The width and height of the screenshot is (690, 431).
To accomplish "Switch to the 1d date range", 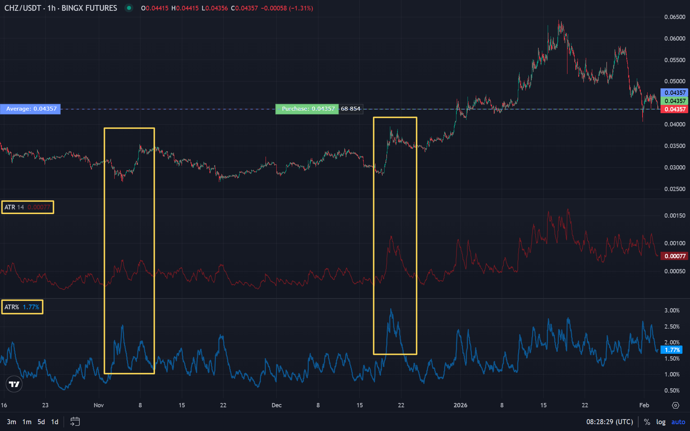I will (x=54, y=421).
